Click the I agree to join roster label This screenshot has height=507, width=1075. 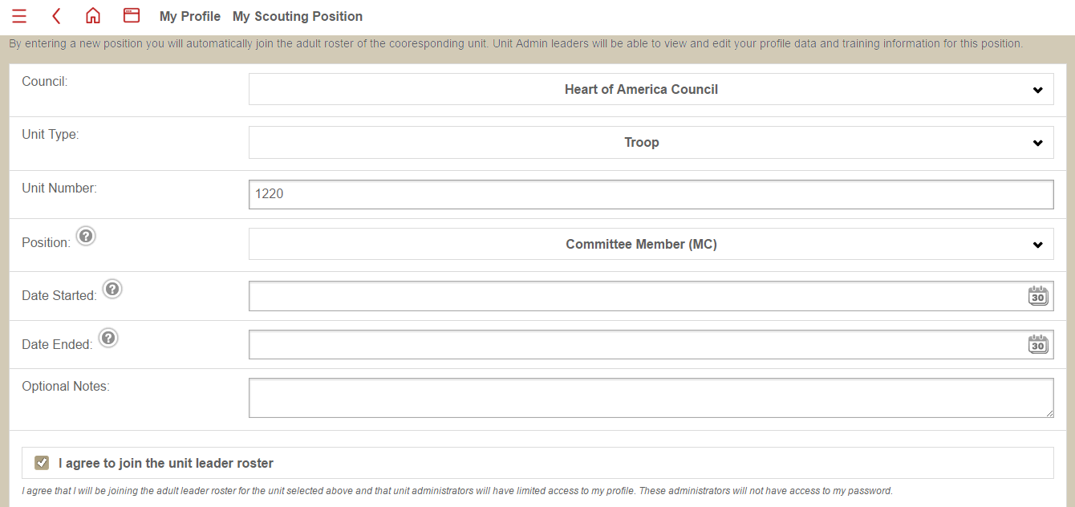[166, 463]
